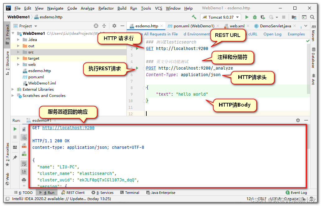Click the editor vertical scrollbar
Screen dimensions: 321x206
309,68
